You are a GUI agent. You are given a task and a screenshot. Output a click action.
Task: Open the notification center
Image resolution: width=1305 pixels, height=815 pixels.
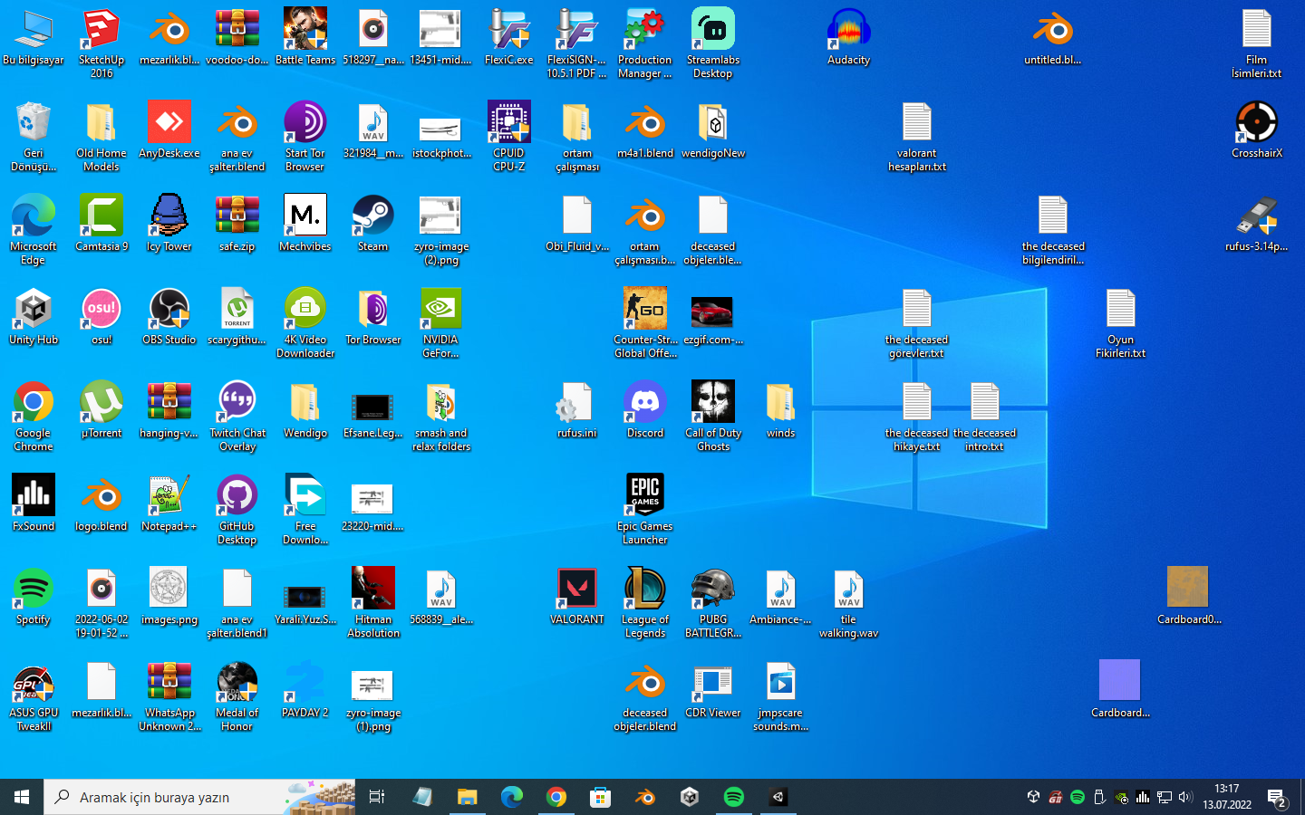[x=1278, y=798]
